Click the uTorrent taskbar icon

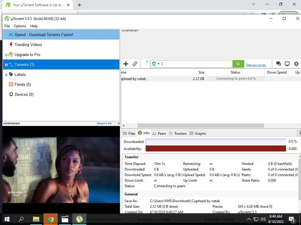[79, 219]
